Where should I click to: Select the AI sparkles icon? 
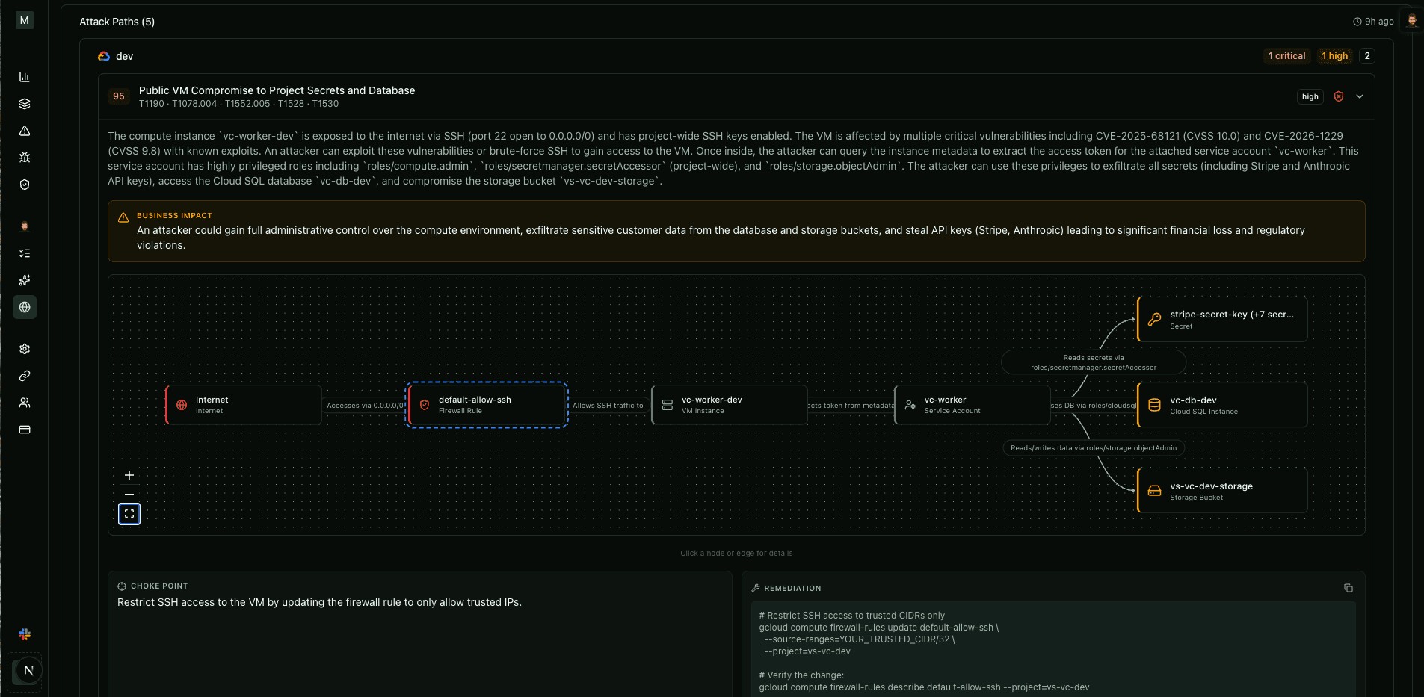(25, 280)
